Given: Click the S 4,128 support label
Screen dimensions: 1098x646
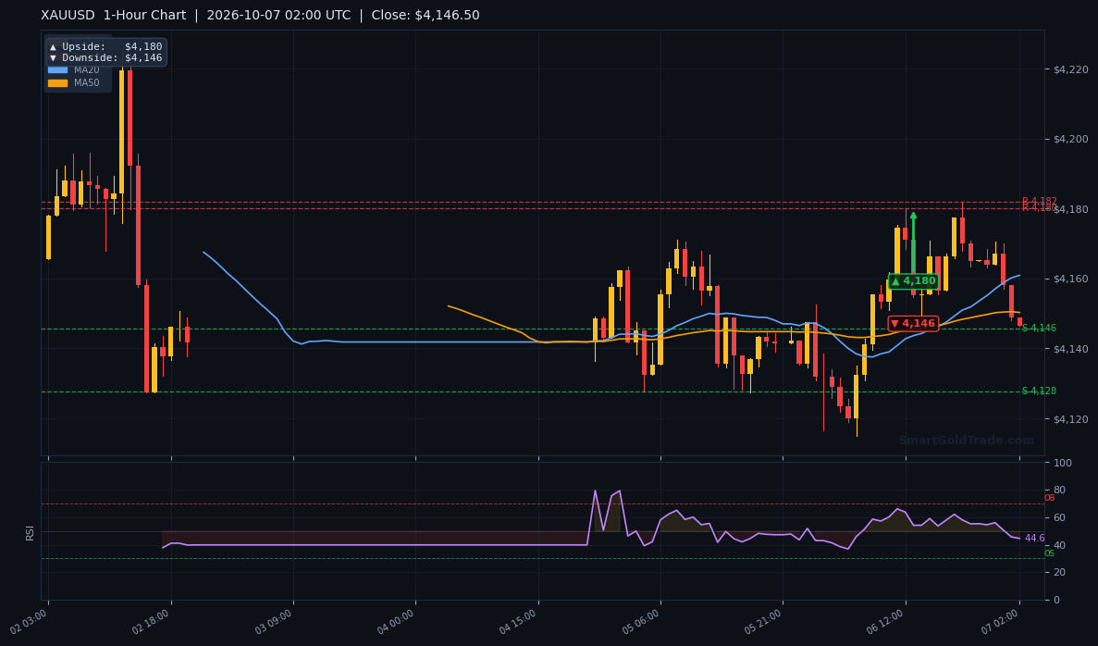Looking at the screenshot, I should [1039, 391].
